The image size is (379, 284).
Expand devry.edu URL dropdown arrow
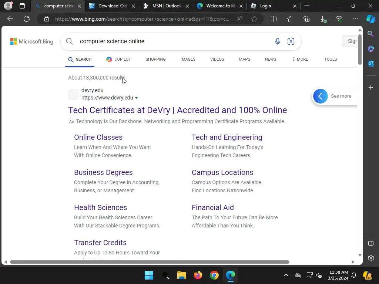pyautogui.click(x=136, y=98)
